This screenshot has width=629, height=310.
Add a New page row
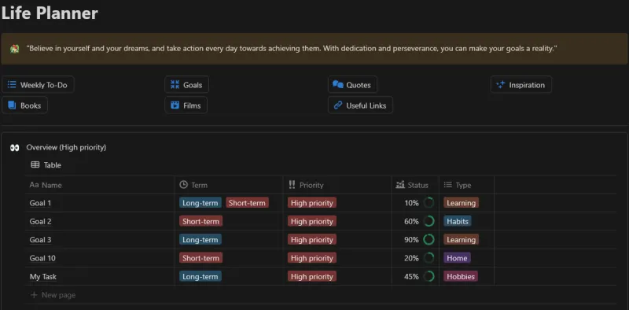(x=53, y=295)
